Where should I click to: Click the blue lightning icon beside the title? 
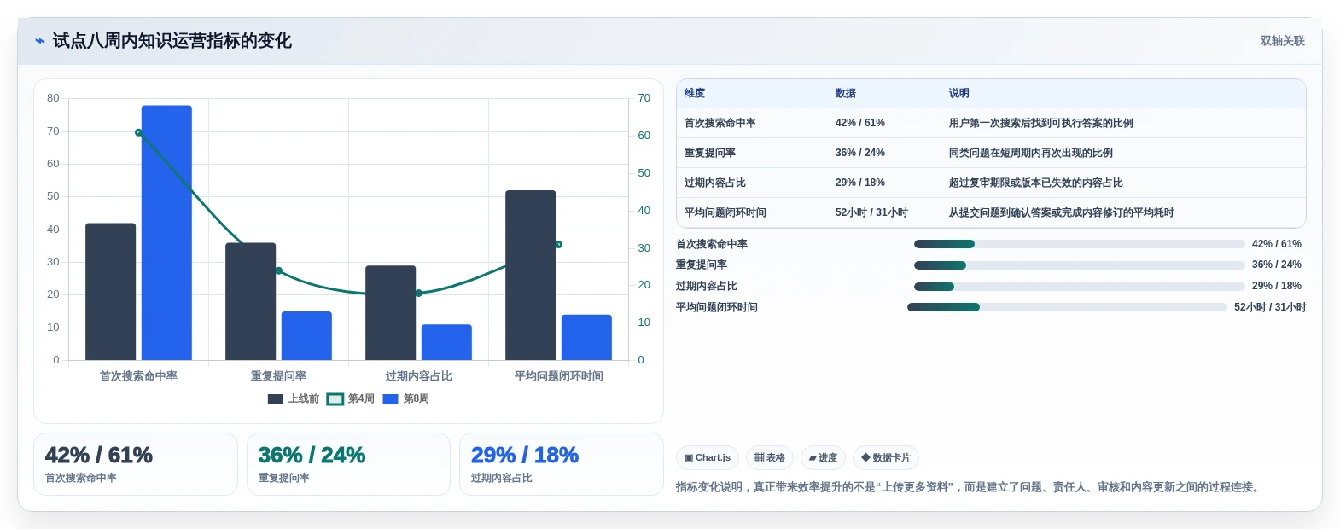[39, 41]
